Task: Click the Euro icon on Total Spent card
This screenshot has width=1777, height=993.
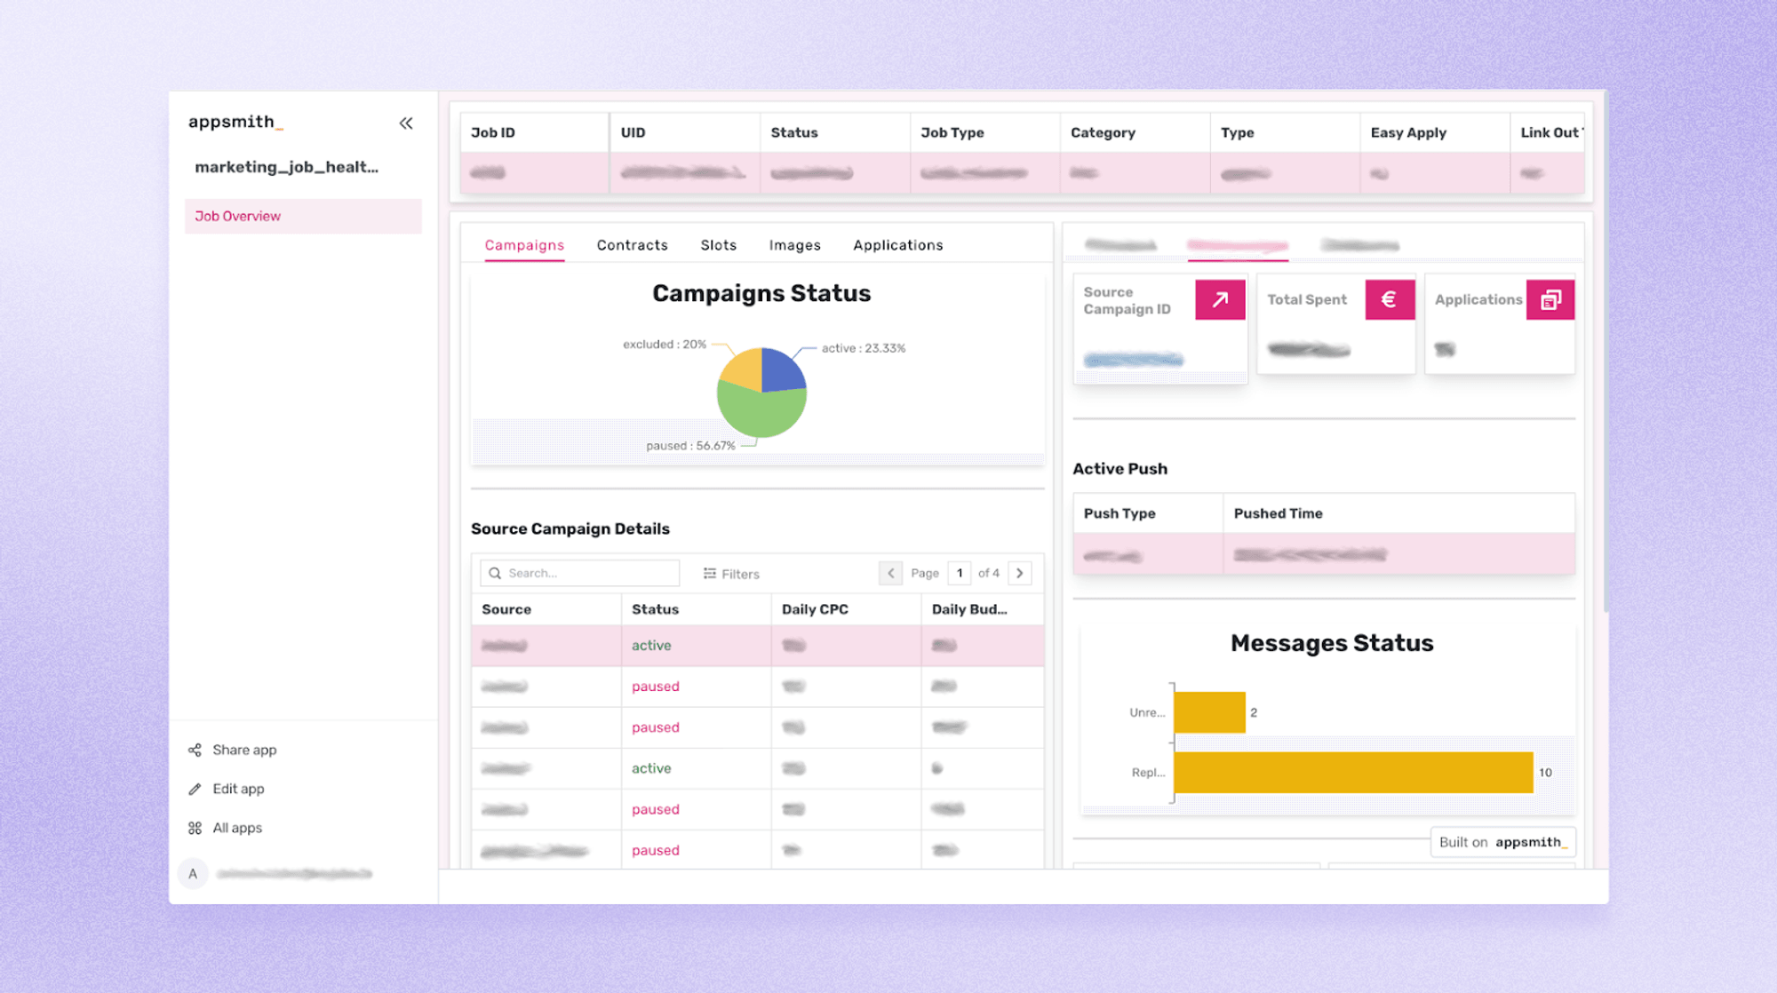Action: coord(1389,300)
